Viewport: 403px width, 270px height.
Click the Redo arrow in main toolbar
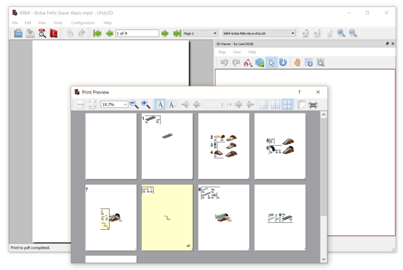(81, 33)
